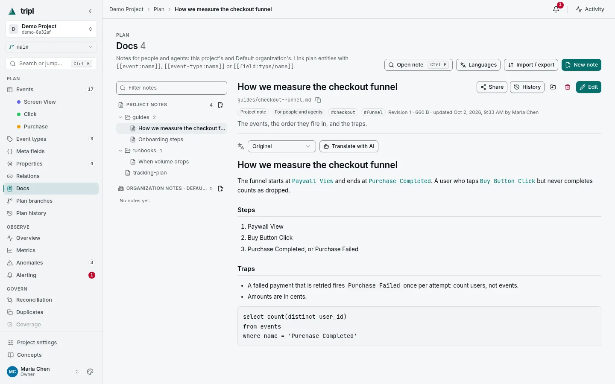
Task: Go to Plan in the breadcrumb
Action: point(159,9)
